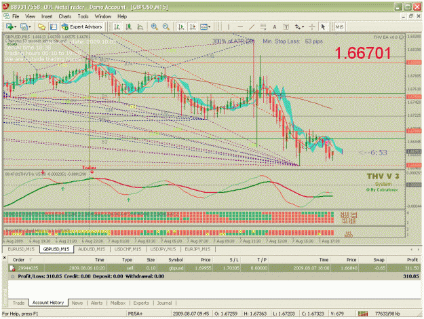Image resolution: width=424 pixels, height=319 pixels.
Task: Restore the inner chart window
Action: [x=411, y=16]
